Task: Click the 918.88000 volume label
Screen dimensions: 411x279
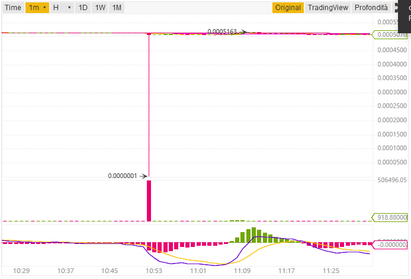Action: click(391, 218)
